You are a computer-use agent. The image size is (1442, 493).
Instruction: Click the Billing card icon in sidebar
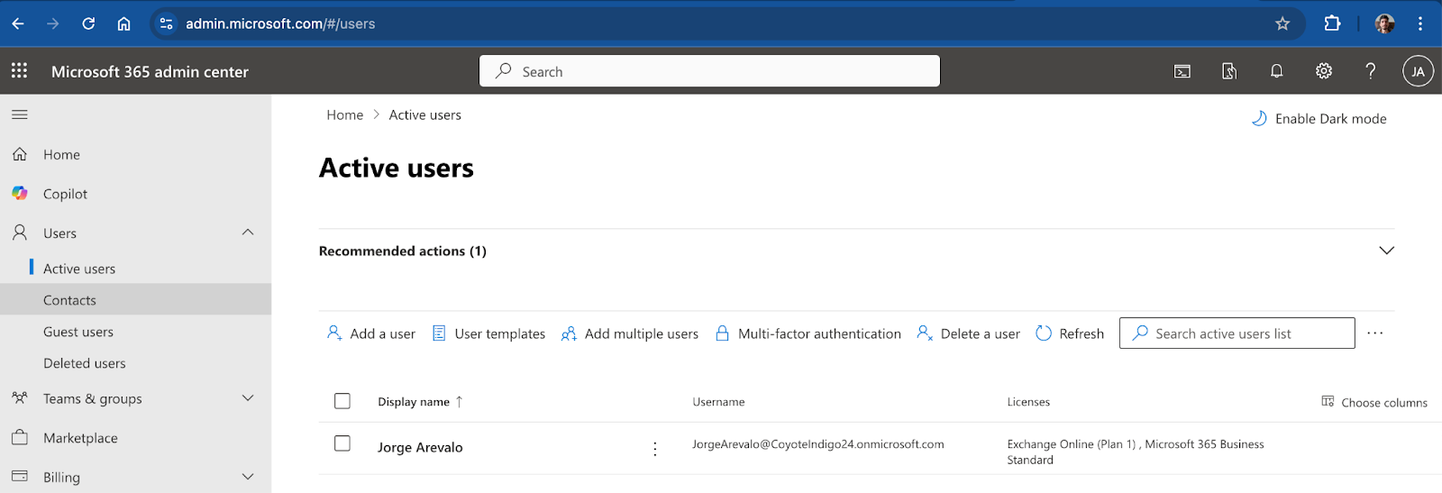pos(20,476)
